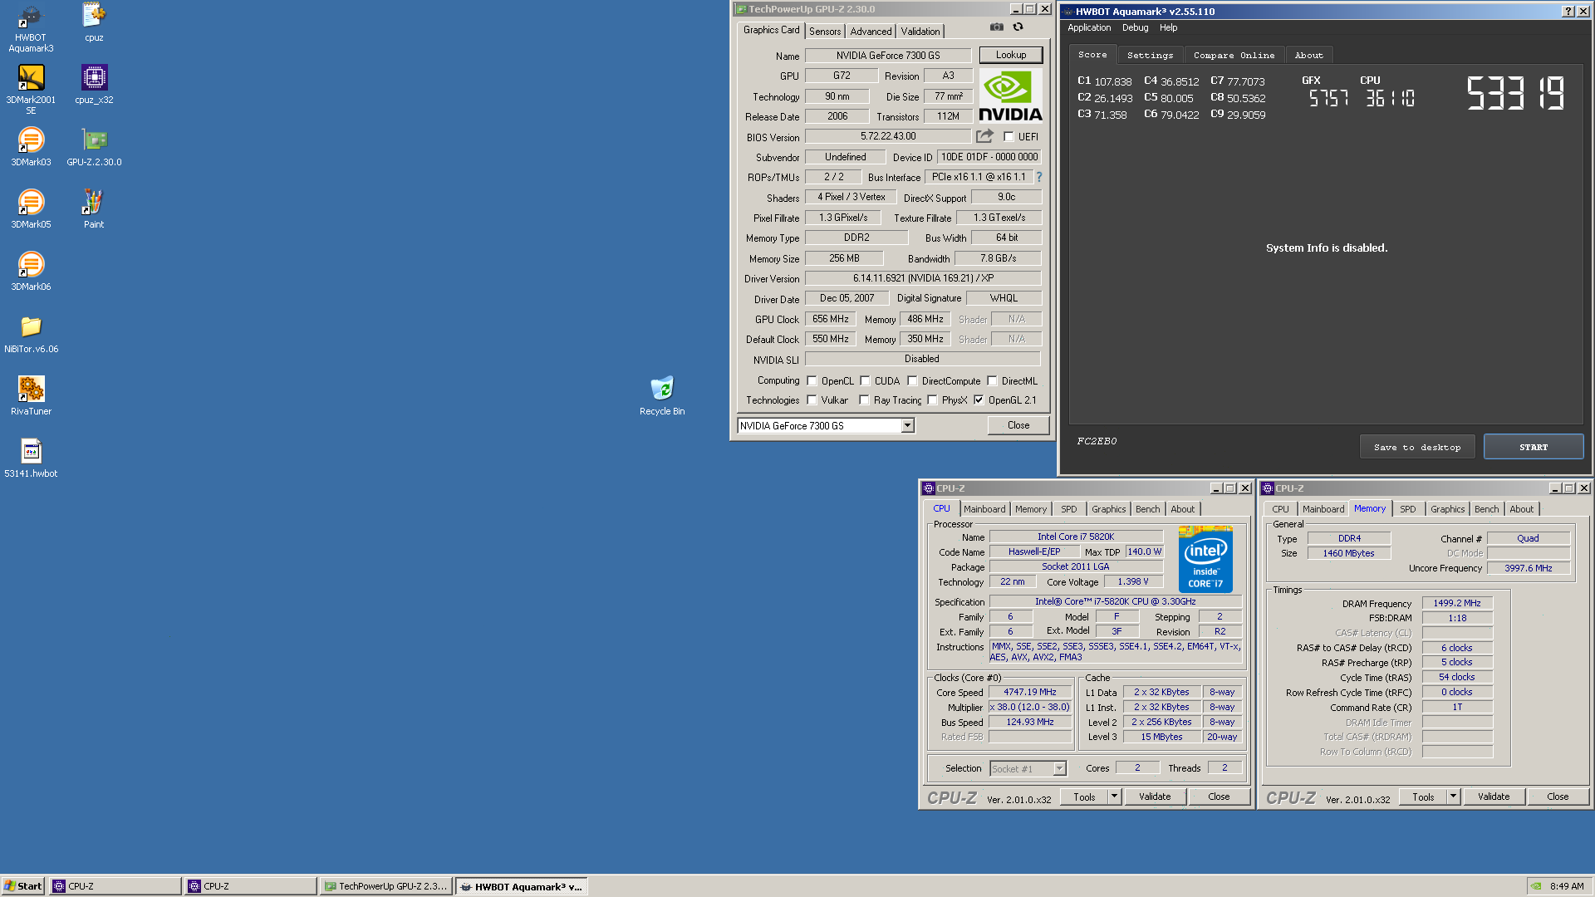Expand Tools dropdown arrow in right CPU-Z
This screenshot has height=897, width=1595.
pos(1454,797)
